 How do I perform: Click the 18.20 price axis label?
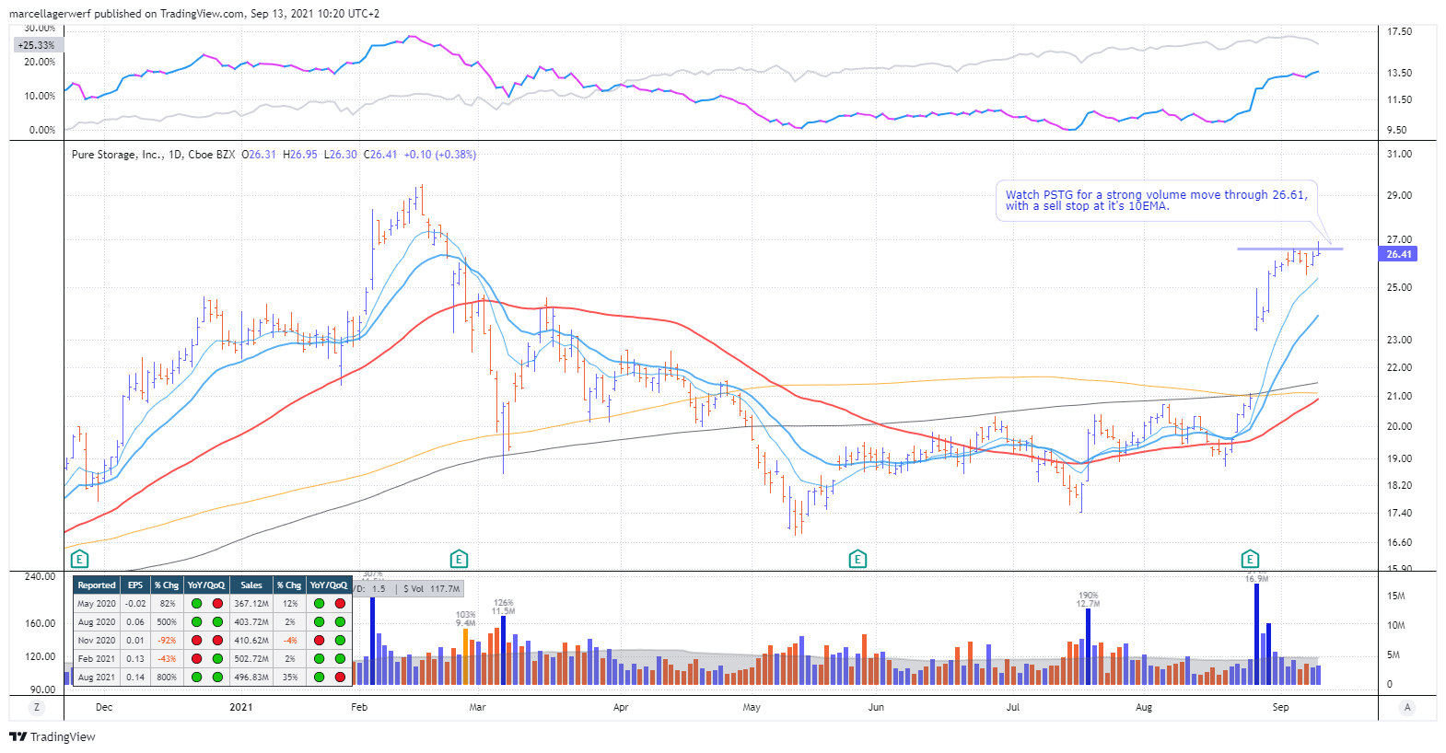(1399, 485)
